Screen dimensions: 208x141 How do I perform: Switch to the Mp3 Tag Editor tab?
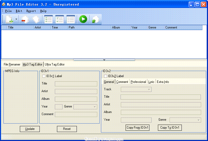33,64
